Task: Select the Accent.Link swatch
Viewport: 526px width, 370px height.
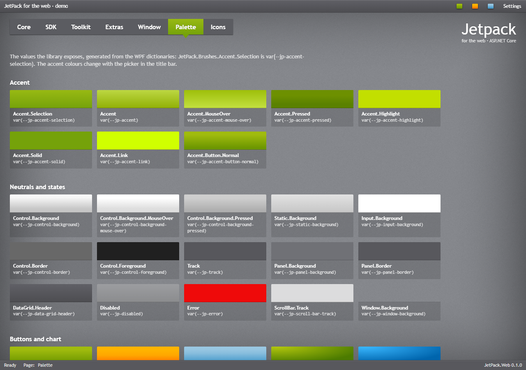Action: click(138, 141)
